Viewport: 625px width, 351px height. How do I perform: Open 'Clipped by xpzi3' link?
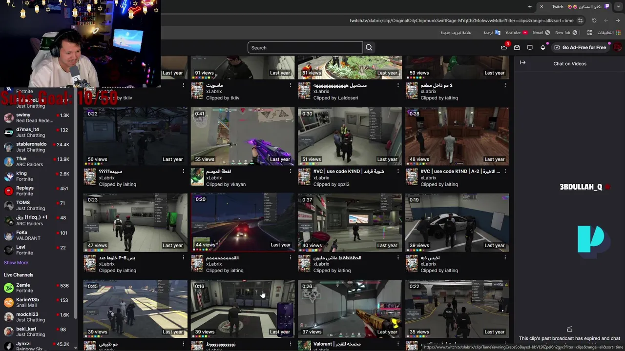331,184
